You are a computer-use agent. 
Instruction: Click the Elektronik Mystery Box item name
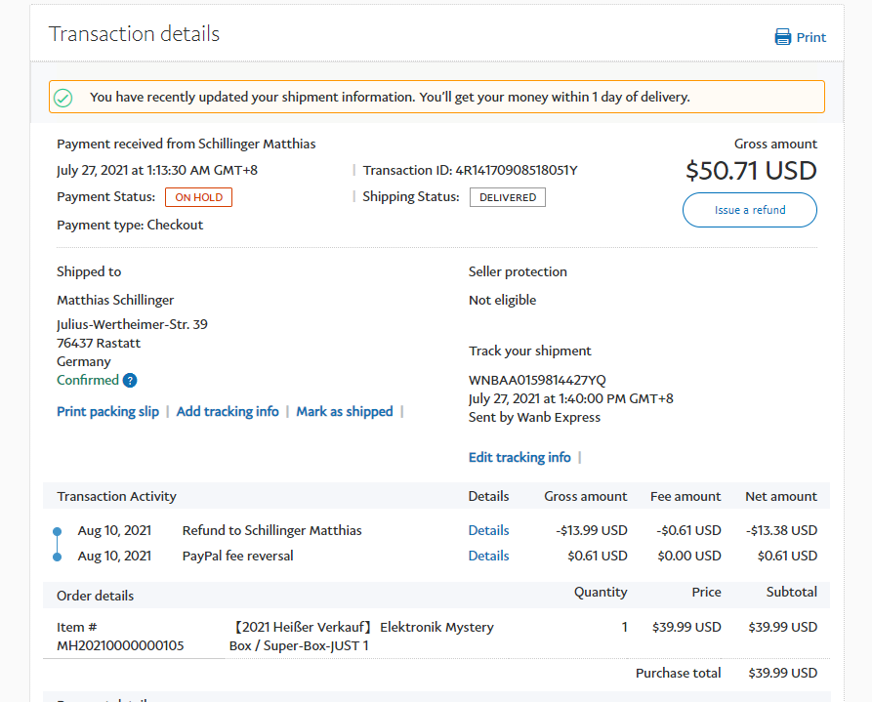click(x=361, y=636)
